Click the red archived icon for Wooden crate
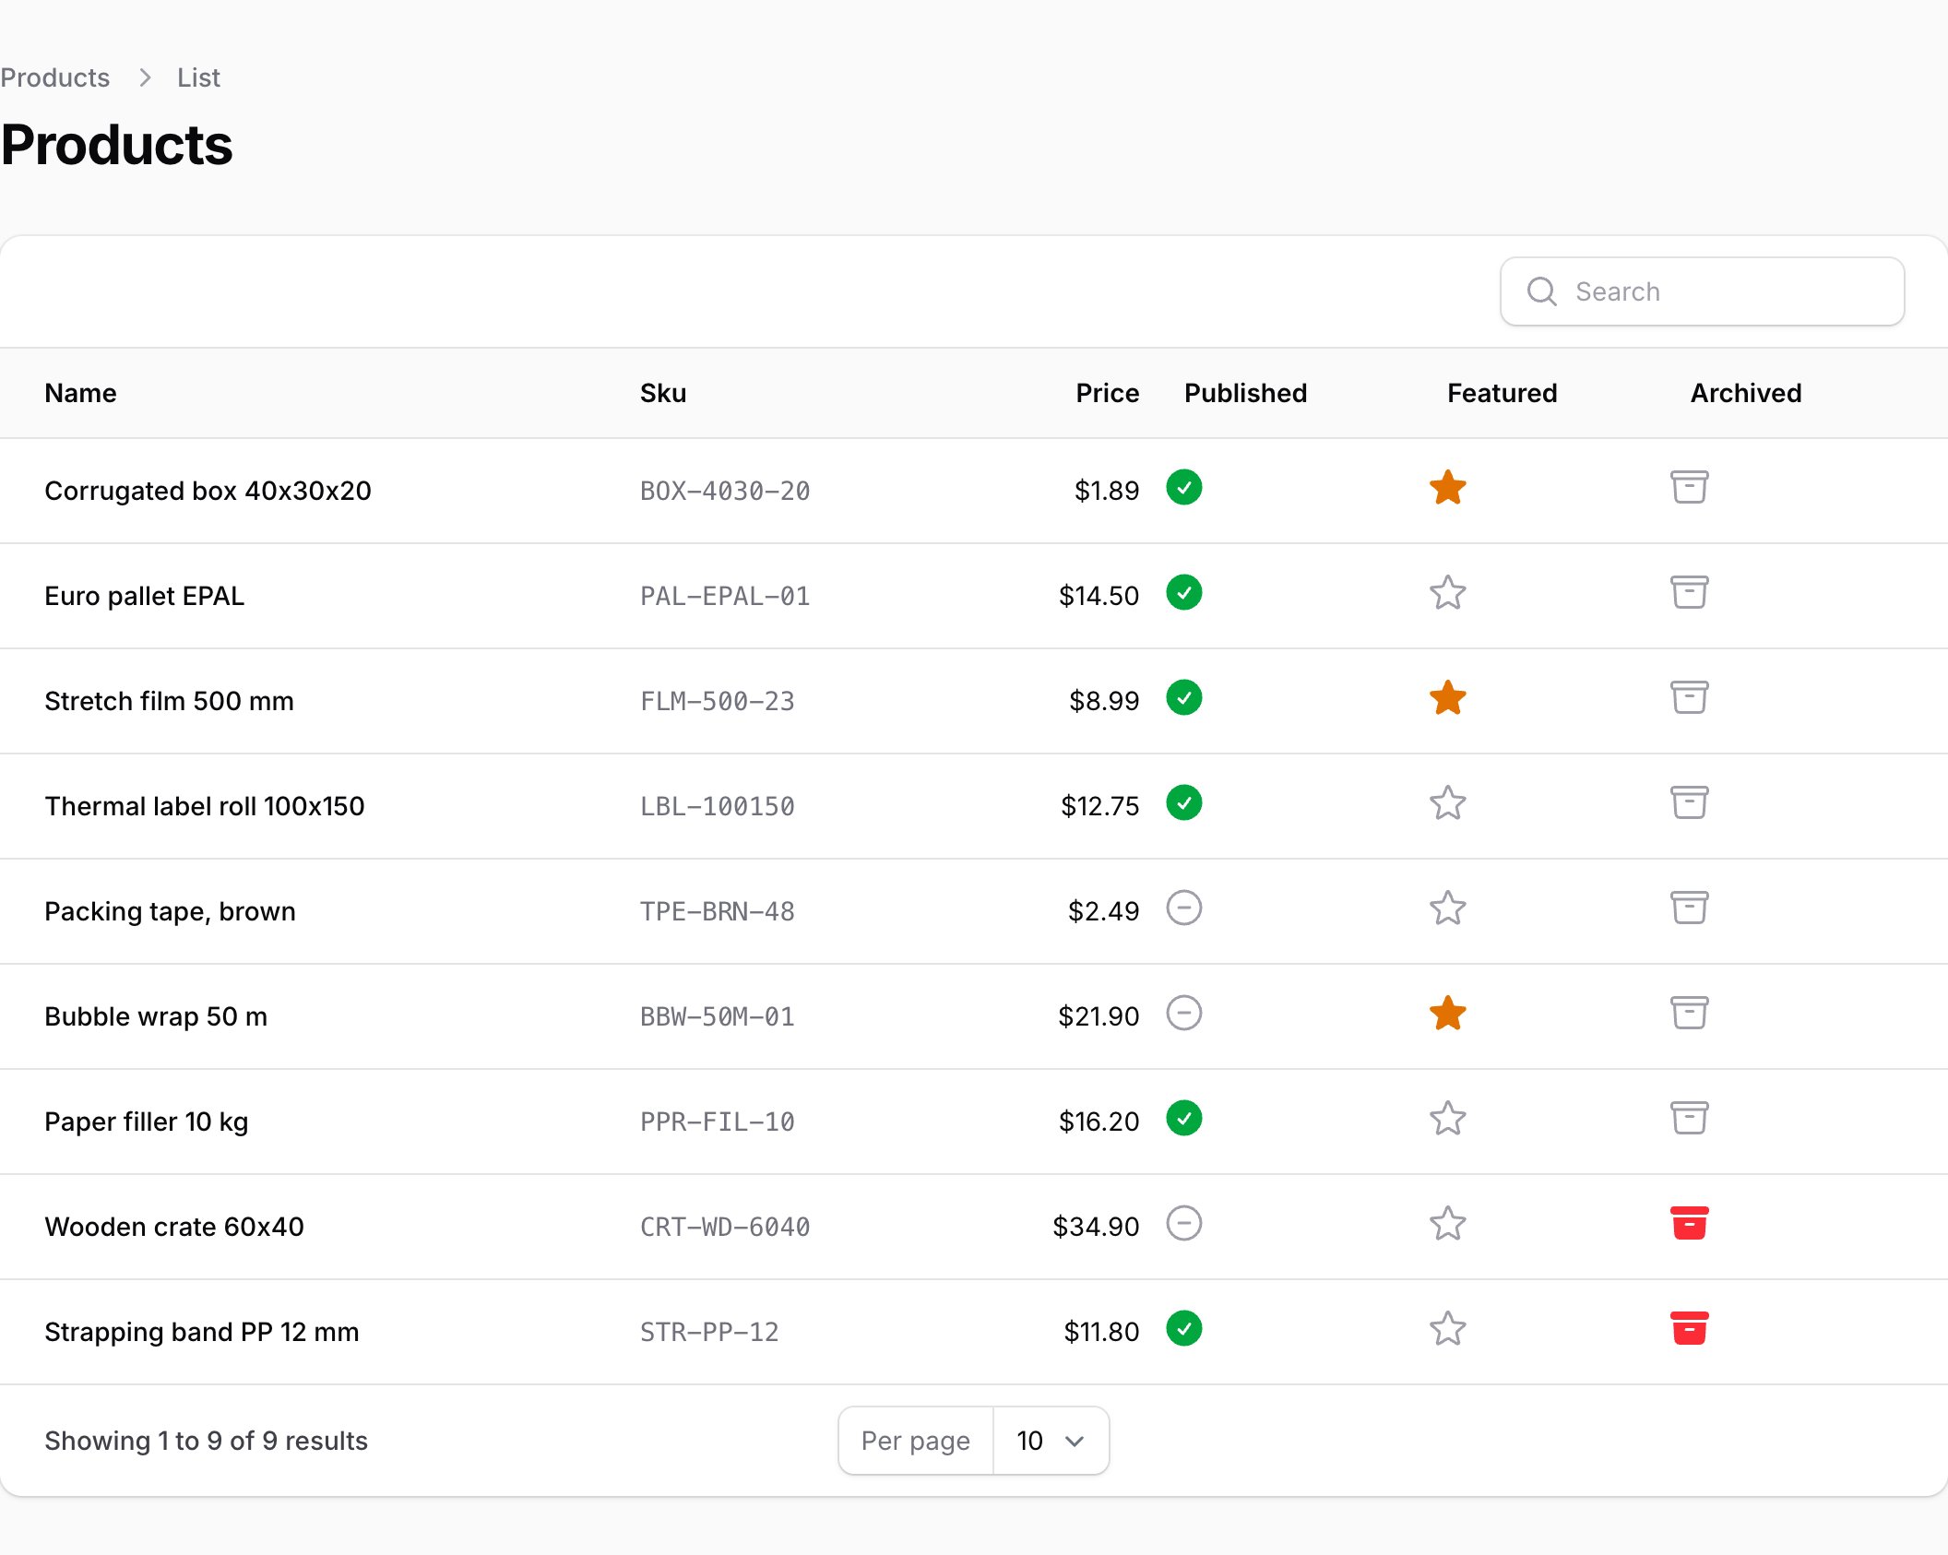1948x1555 pixels. pos(1689,1223)
